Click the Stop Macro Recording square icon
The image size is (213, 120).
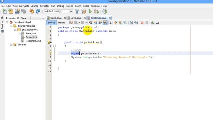click(x=147, y=23)
